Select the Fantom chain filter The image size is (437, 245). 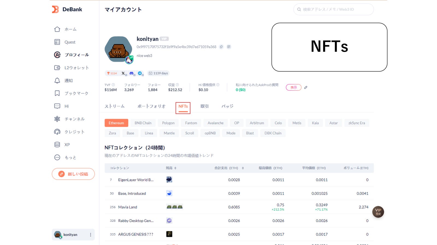(191, 123)
